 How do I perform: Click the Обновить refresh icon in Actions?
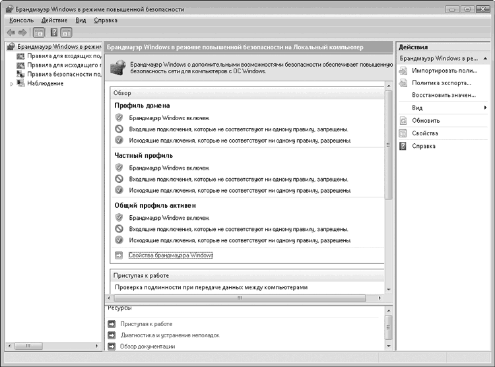pos(403,121)
